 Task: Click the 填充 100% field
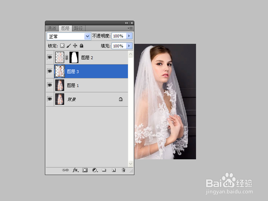coord(119,46)
